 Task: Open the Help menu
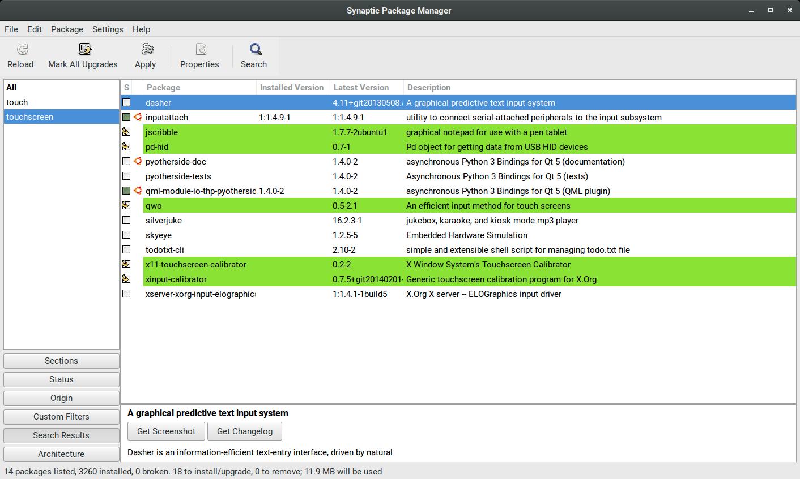pos(142,29)
